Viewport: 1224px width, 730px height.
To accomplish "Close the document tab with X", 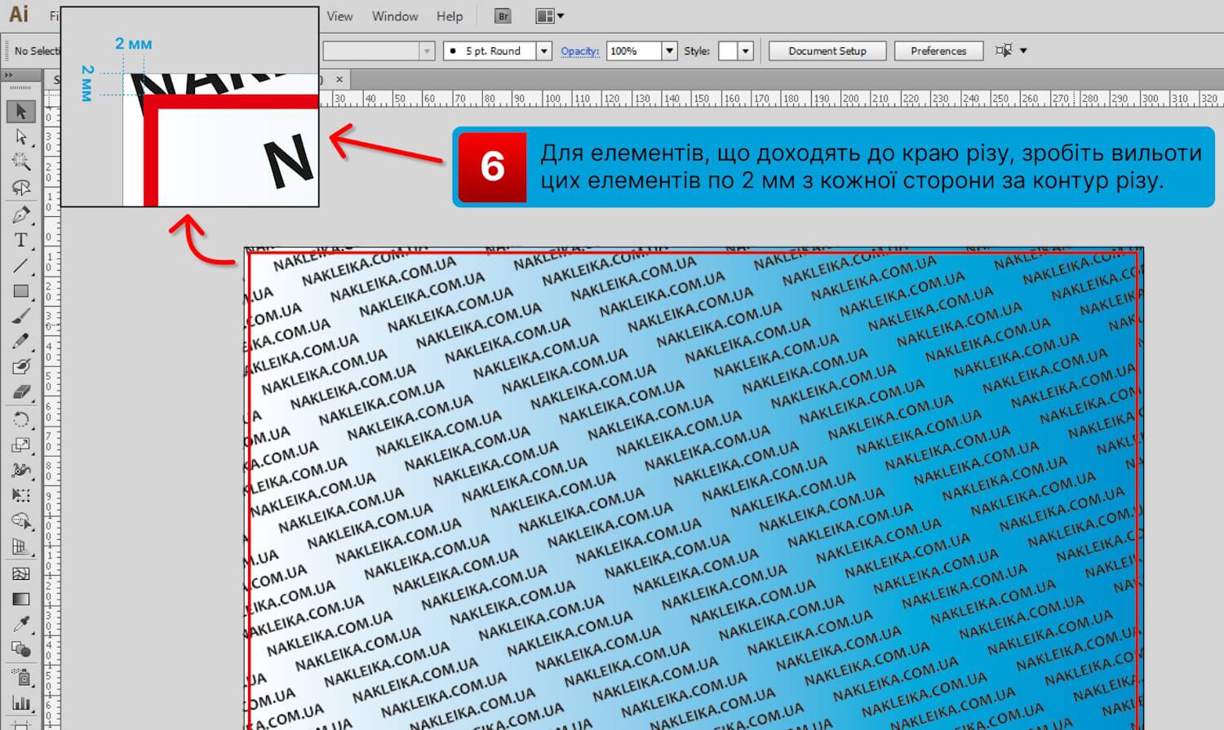I will click(339, 79).
